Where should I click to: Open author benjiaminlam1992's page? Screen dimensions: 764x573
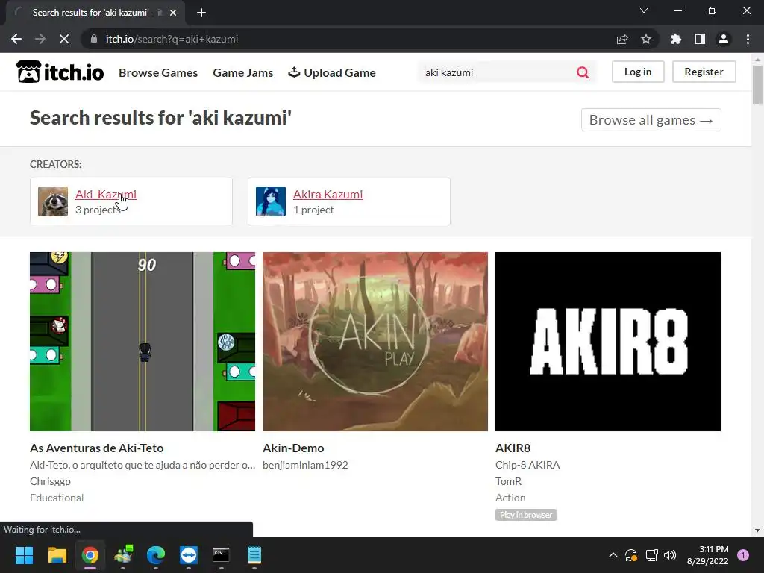coord(305,465)
